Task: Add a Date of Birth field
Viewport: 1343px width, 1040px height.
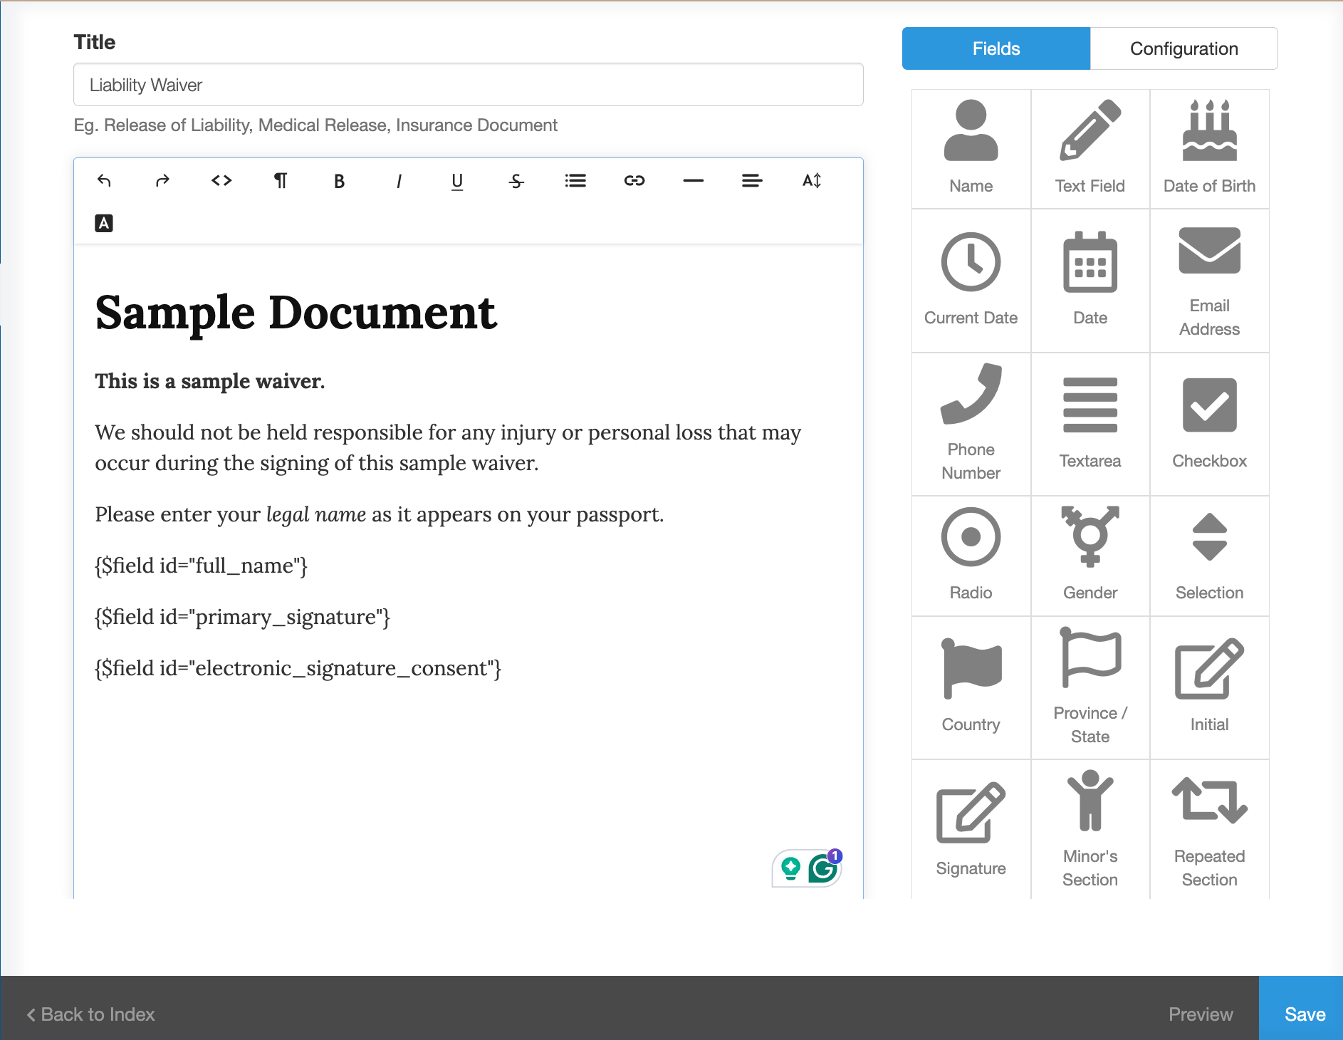Action: [1210, 149]
